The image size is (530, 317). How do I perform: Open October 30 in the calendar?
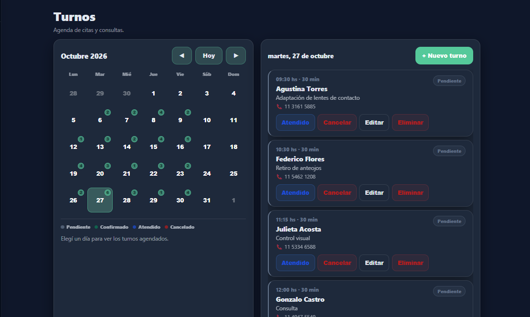click(180, 200)
